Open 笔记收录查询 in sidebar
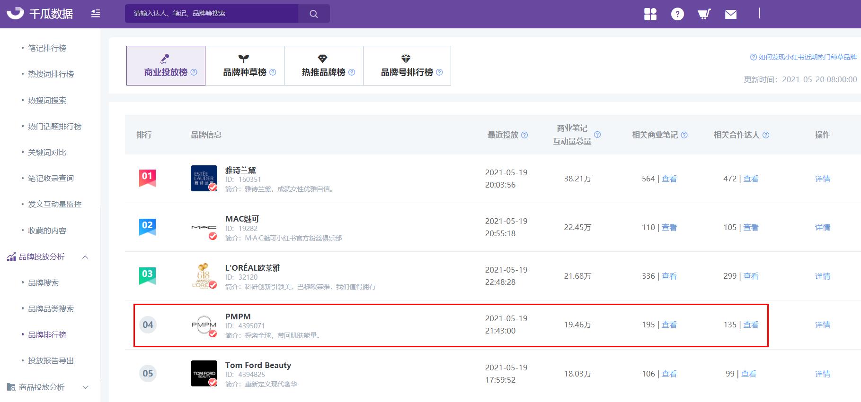 tap(51, 179)
